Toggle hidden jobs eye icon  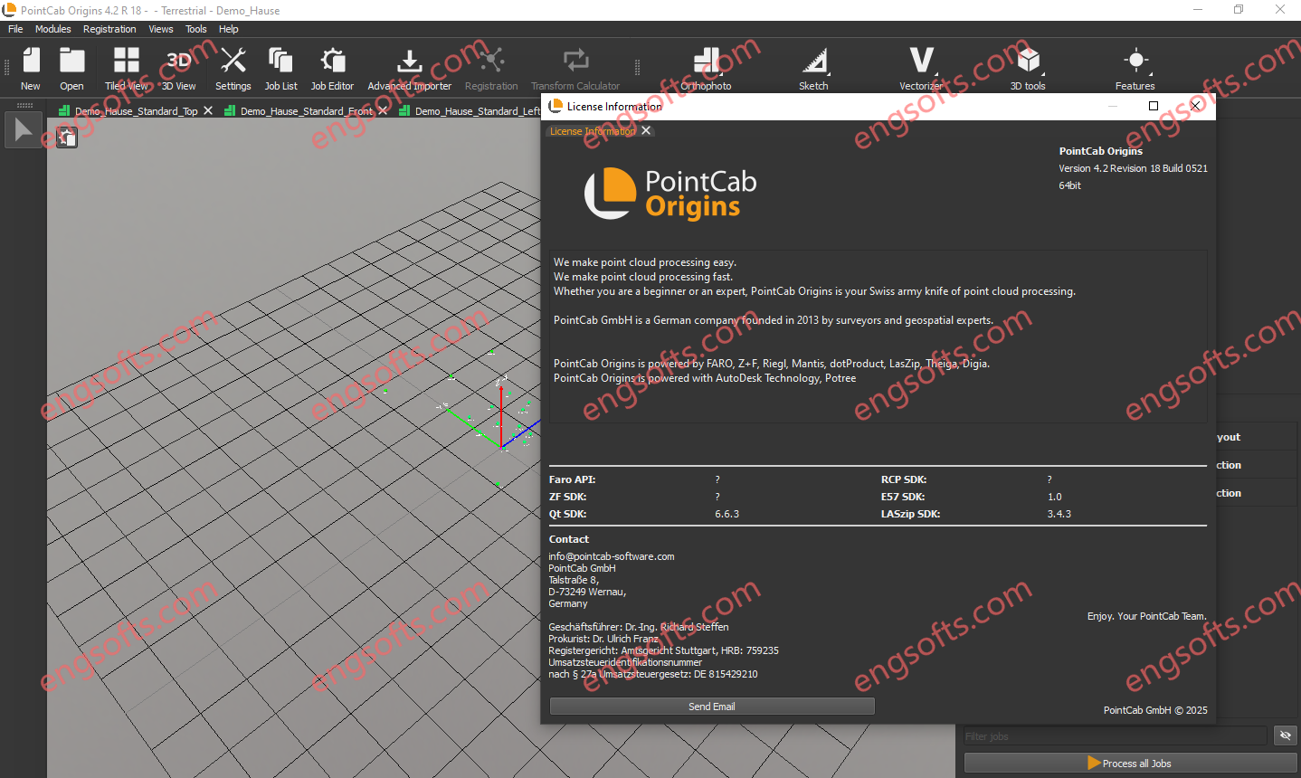point(1285,735)
